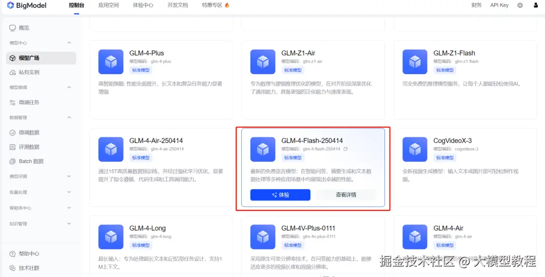Select the glm-4-plus model code text
The height and width of the screenshot is (277, 545).
(161, 61)
